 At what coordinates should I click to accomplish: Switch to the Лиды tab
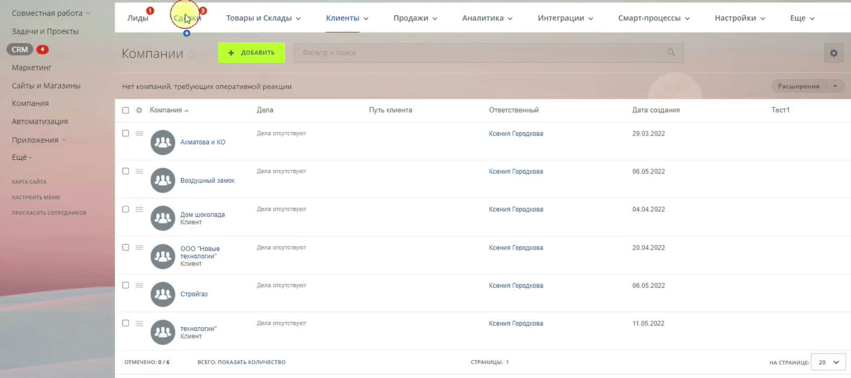pyautogui.click(x=138, y=18)
